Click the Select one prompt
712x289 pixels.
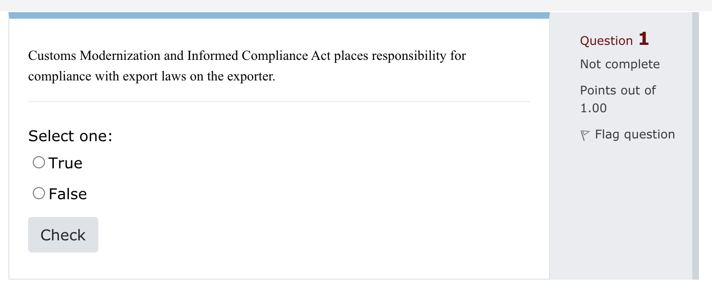pyautogui.click(x=70, y=136)
